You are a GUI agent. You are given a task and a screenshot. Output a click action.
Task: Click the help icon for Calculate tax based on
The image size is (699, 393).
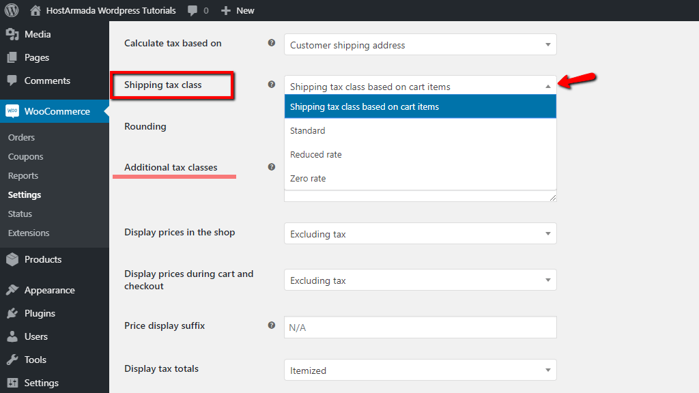[x=272, y=43]
